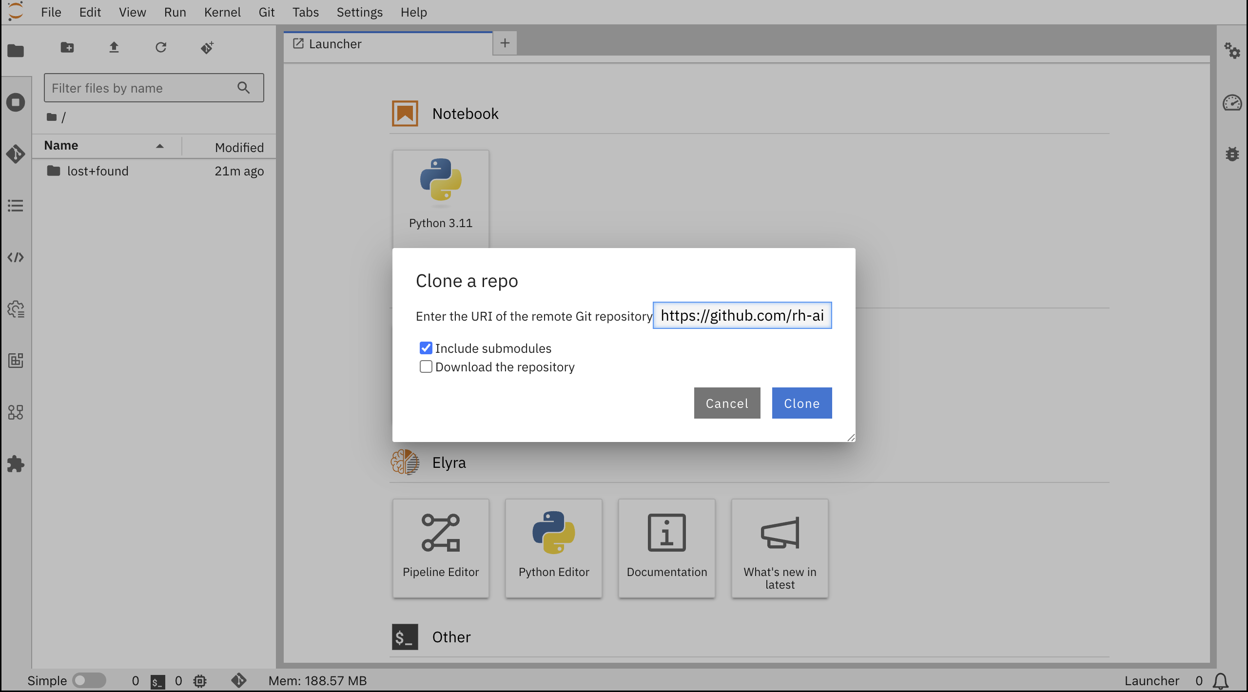This screenshot has height=692, width=1248.
Task: Open the extension manager puzzle icon
Action: pyautogui.click(x=16, y=464)
